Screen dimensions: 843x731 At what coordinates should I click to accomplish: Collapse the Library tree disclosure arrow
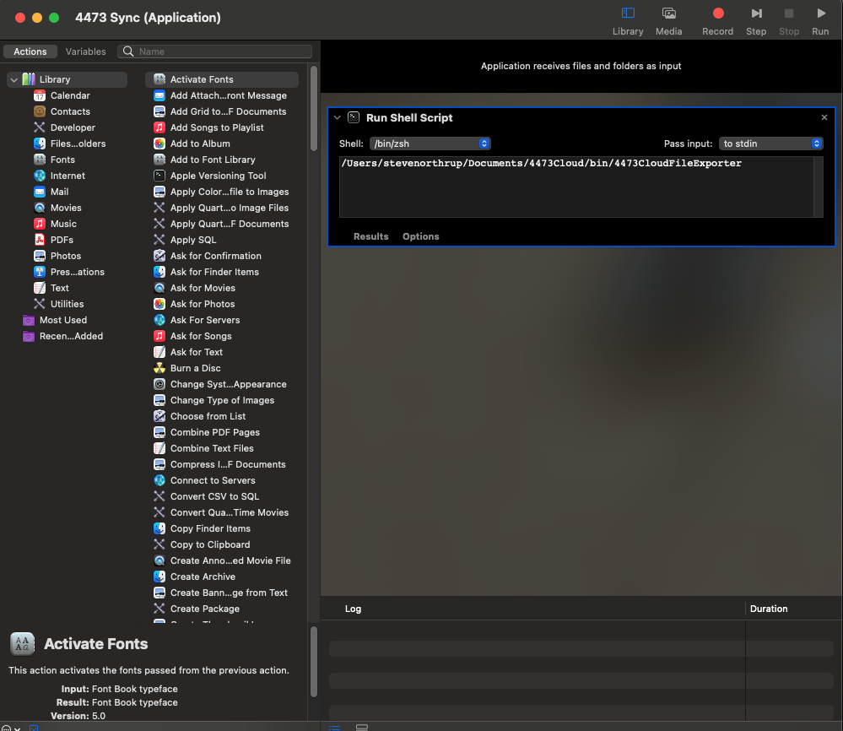coord(14,79)
